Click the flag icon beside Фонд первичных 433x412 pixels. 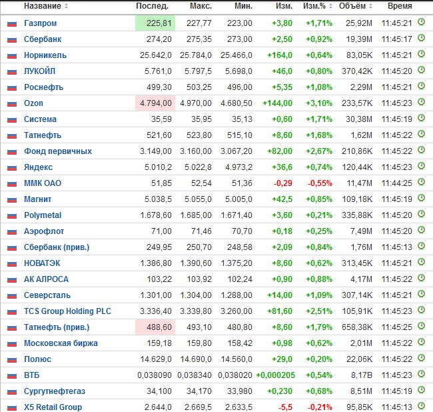pos(12,152)
